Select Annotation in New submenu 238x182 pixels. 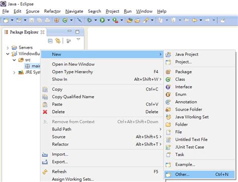tap(199, 102)
